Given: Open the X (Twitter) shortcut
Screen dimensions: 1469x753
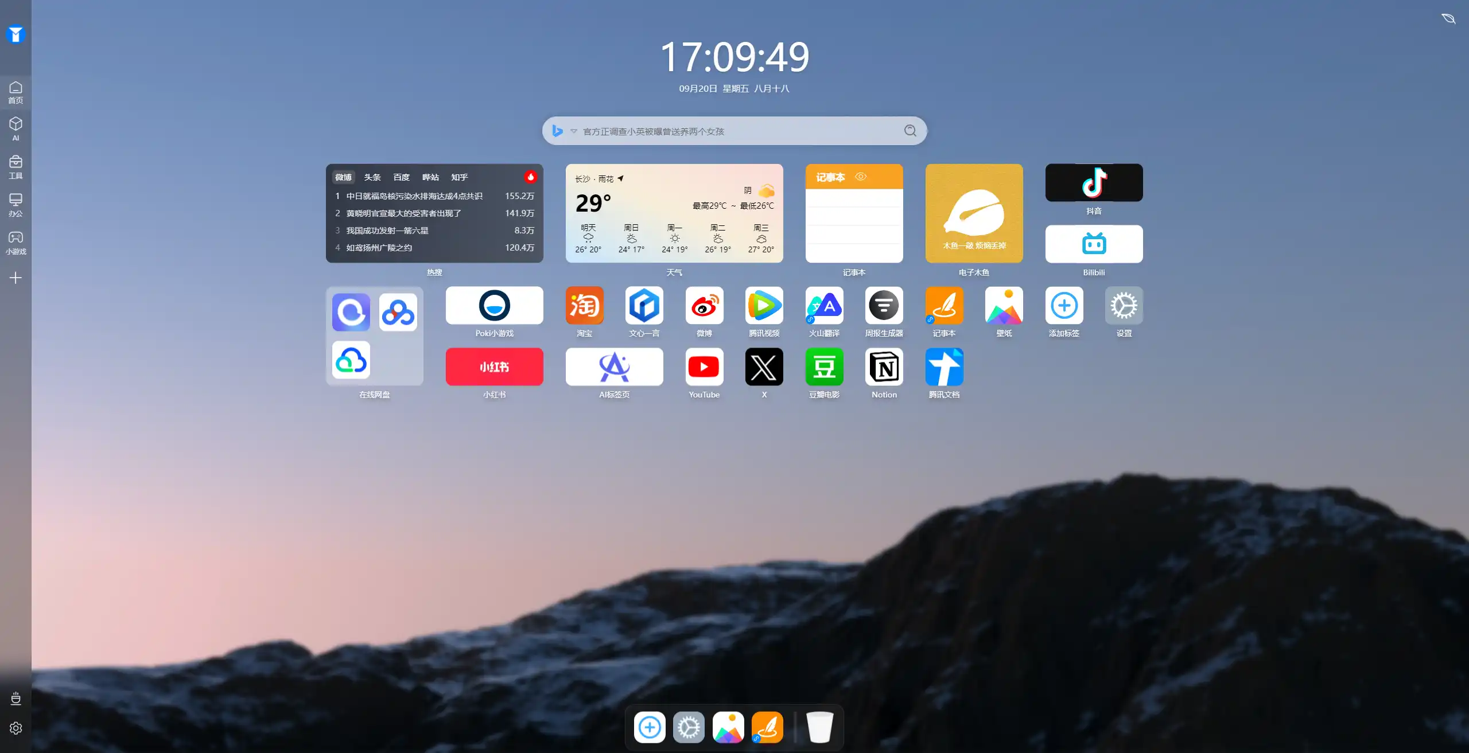Looking at the screenshot, I should [x=764, y=367].
